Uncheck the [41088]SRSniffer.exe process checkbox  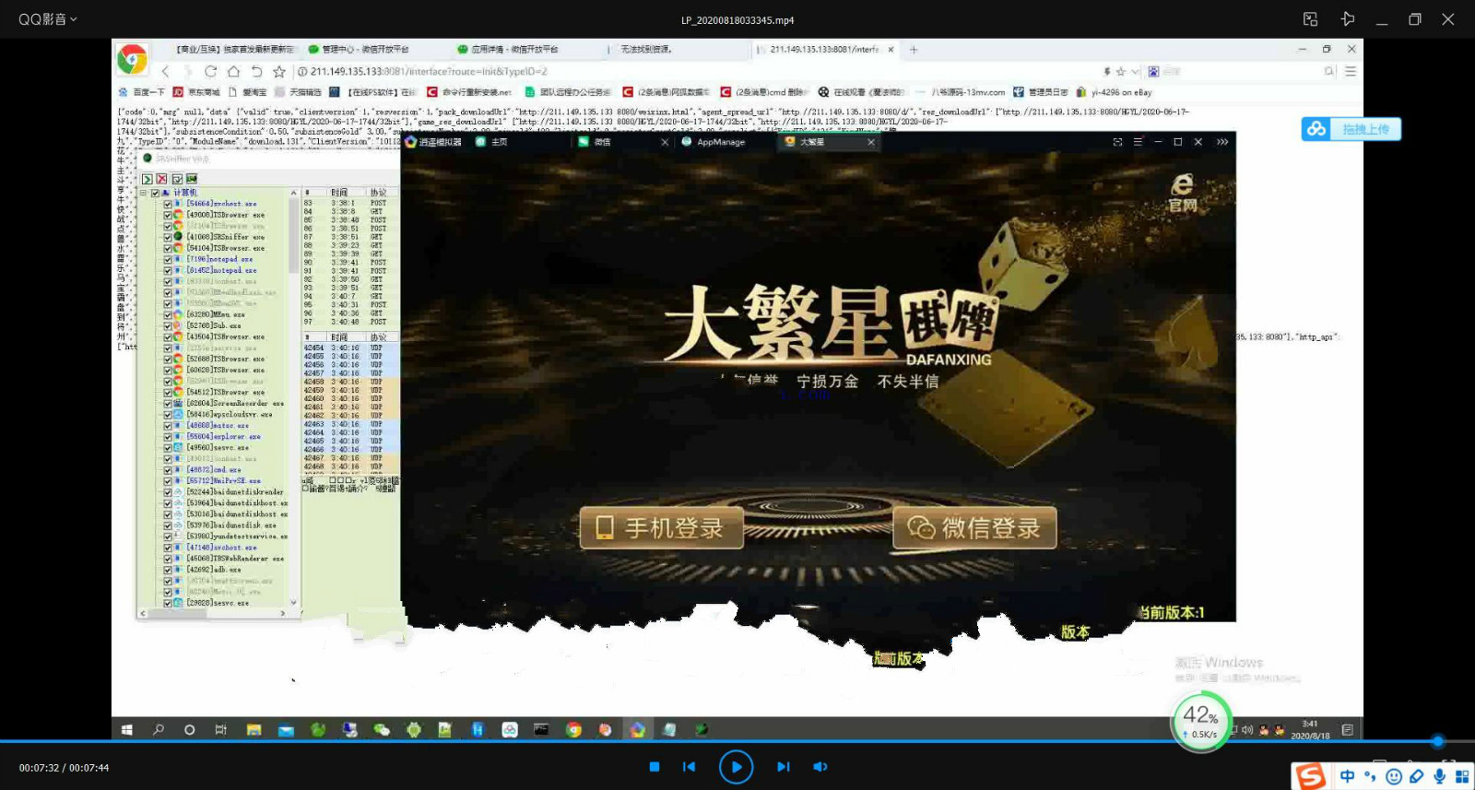pos(167,237)
